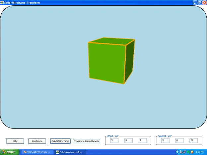The height and width of the screenshot is (155, 207).
Task: Open the Windows Start menu
Action: point(10,152)
